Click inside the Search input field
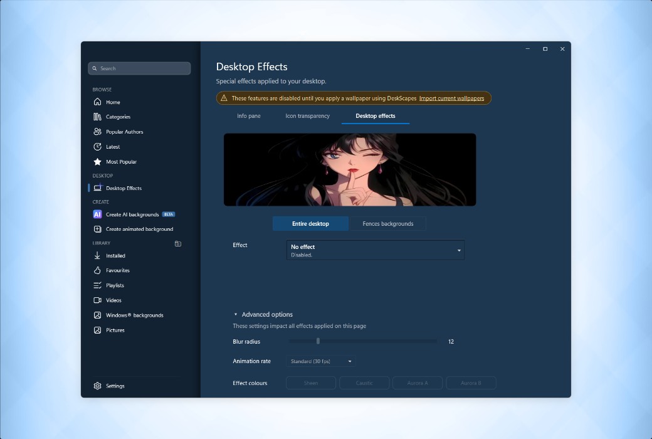 pos(139,68)
